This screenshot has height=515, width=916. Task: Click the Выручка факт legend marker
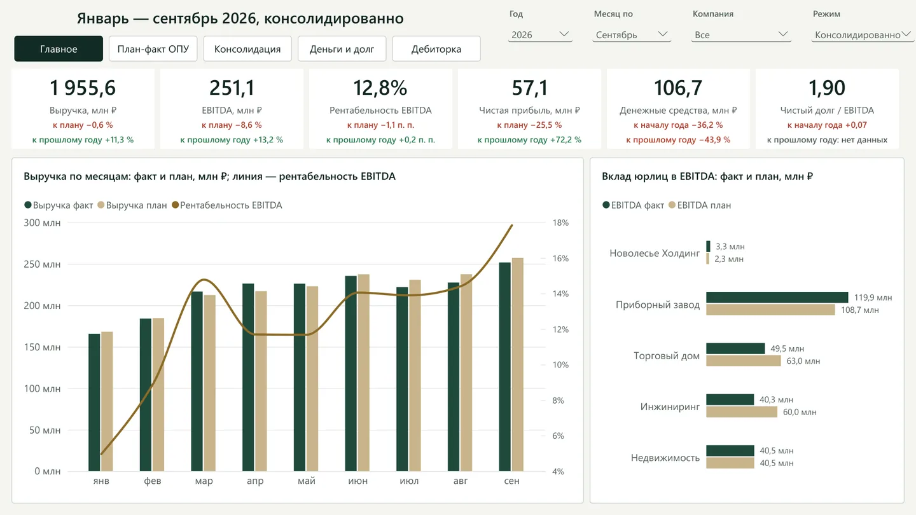tap(28, 205)
